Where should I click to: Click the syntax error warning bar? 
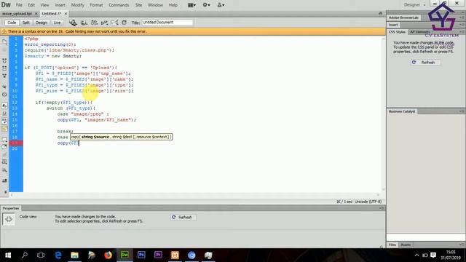(193, 31)
